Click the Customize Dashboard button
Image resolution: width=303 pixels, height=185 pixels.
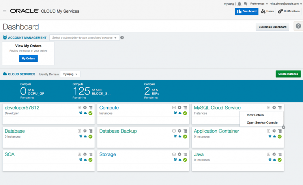(273, 27)
